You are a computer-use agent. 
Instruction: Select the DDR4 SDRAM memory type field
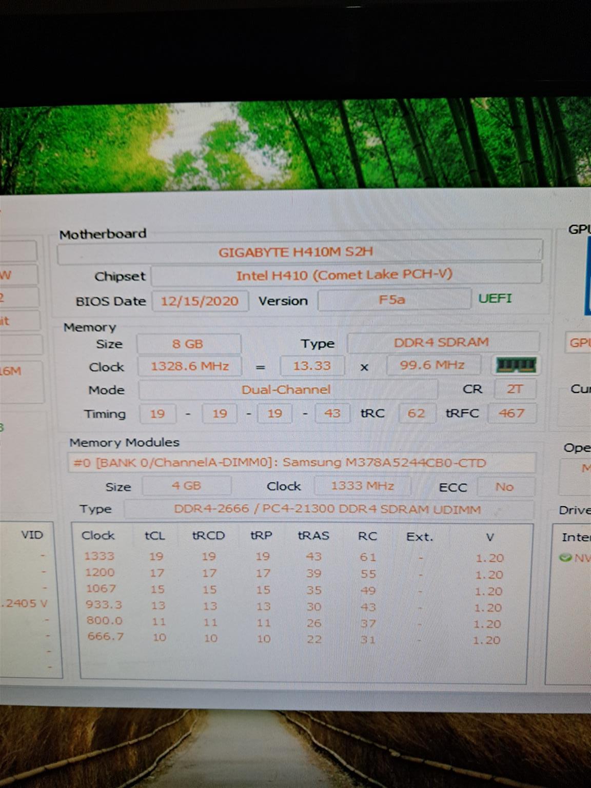coord(442,342)
